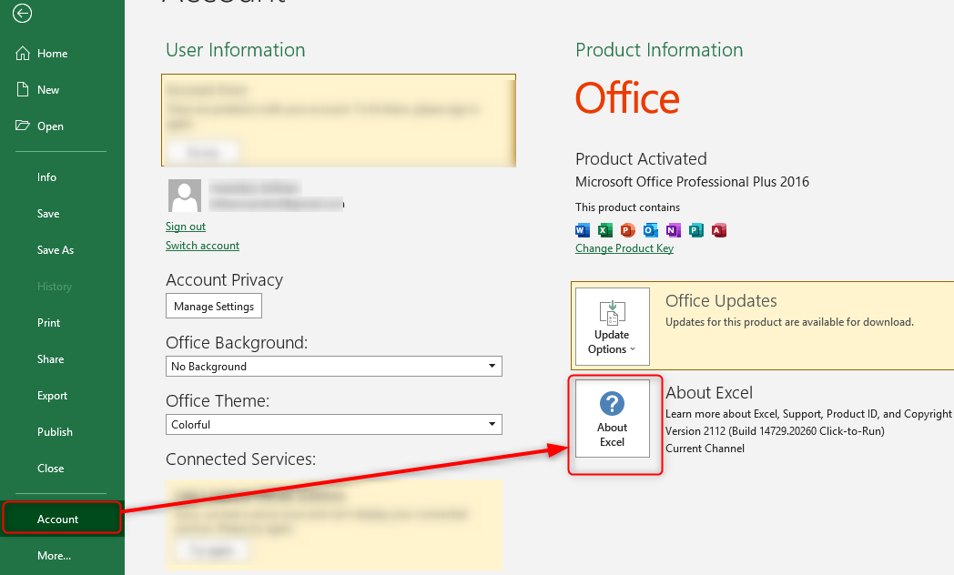The height and width of the screenshot is (575, 954).
Task: Click the user profile avatar picture
Action: point(185,196)
